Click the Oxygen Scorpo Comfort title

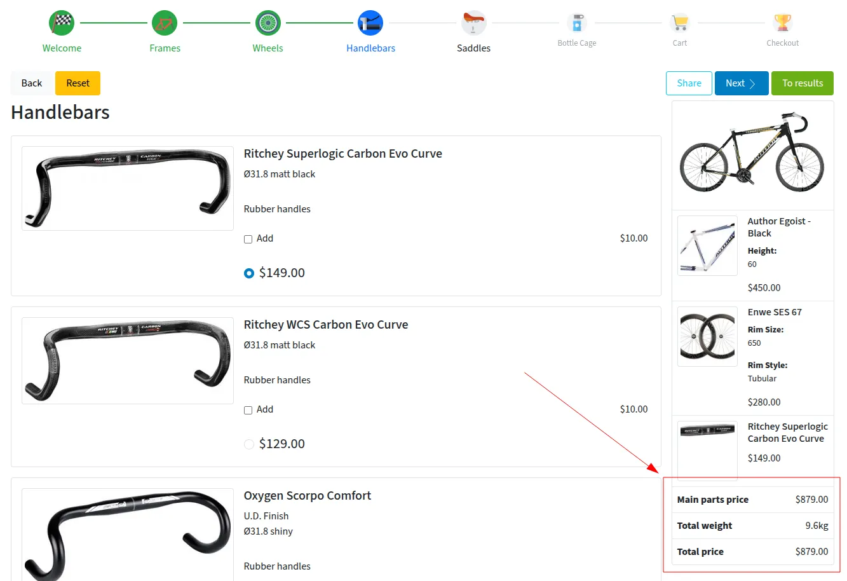[308, 496]
